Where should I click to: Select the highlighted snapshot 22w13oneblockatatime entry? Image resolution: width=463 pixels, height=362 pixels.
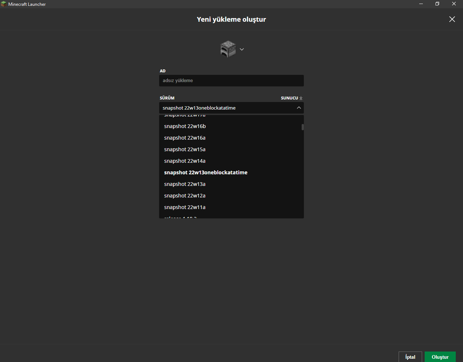tap(205, 172)
